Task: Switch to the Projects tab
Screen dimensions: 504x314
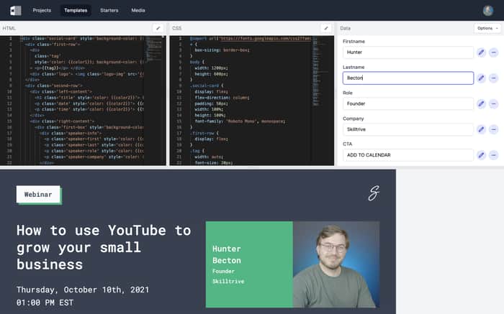Action: click(42, 10)
